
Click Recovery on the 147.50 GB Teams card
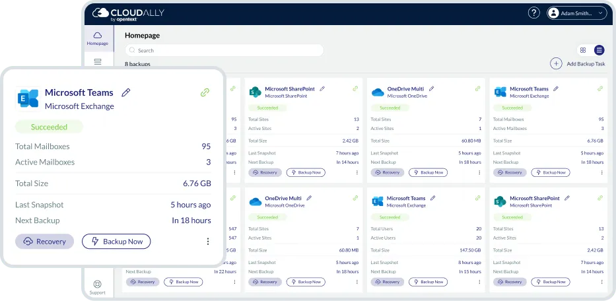pyautogui.click(x=388, y=282)
